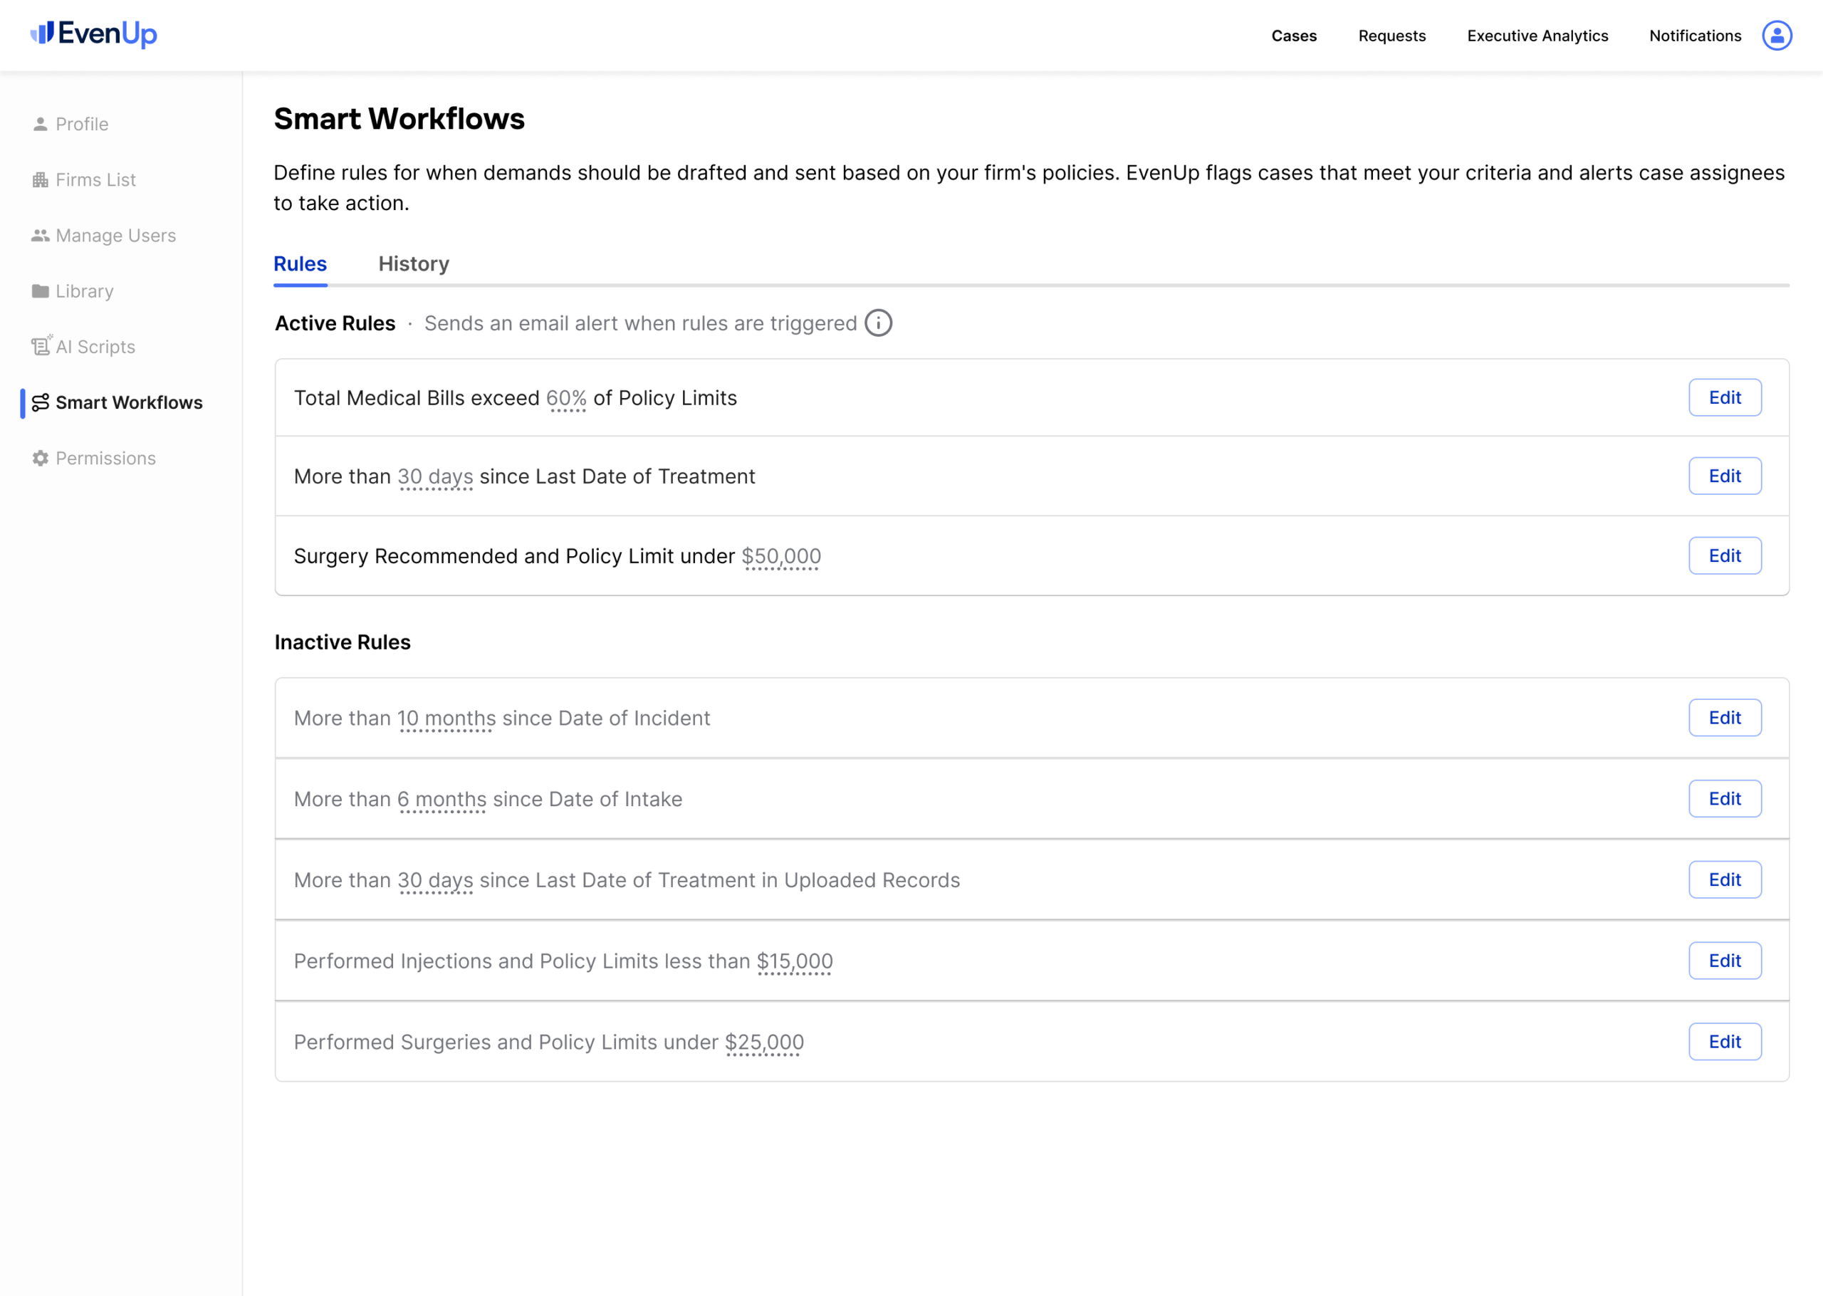Click the info icon beside Active Rules

(x=877, y=323)
